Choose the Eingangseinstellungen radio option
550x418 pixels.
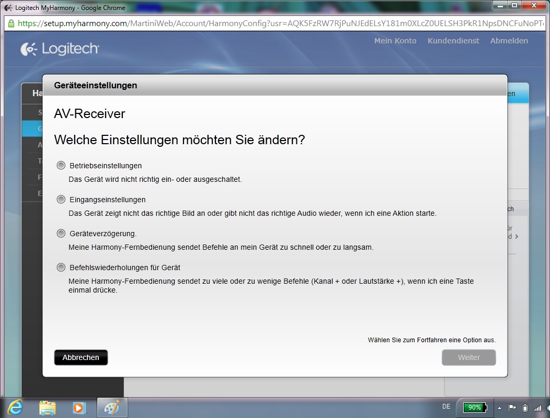point(61,199)
